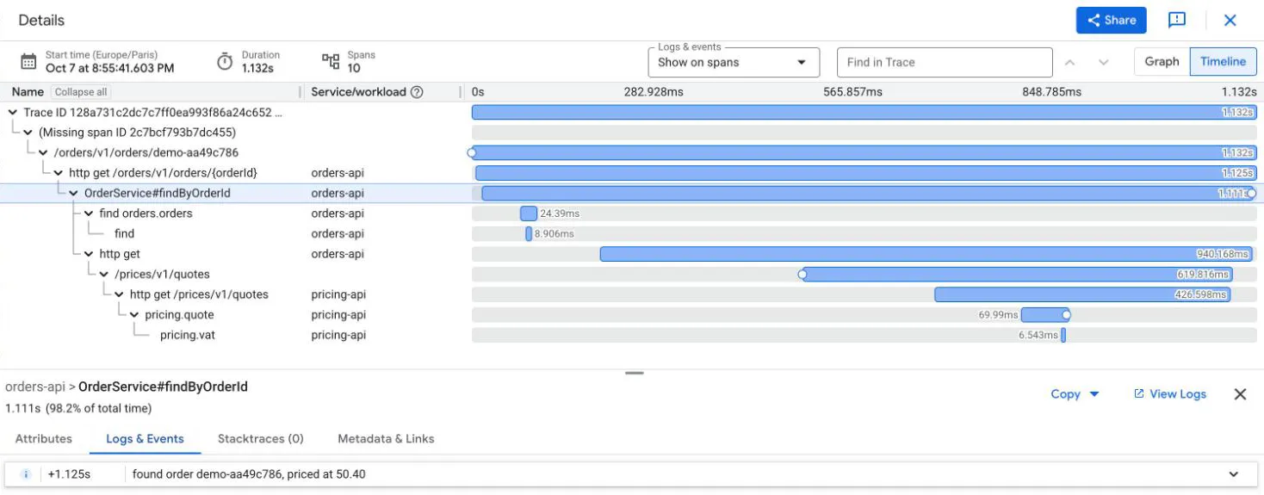Collapse the Trace ID root row
The image size is (1264, 495).
[13, 112]
